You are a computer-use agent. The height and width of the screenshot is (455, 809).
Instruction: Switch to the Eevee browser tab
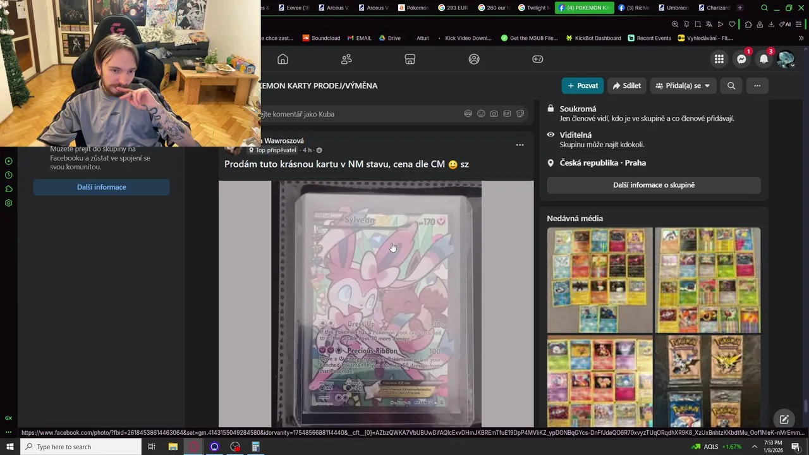click(x=293, y=8)
